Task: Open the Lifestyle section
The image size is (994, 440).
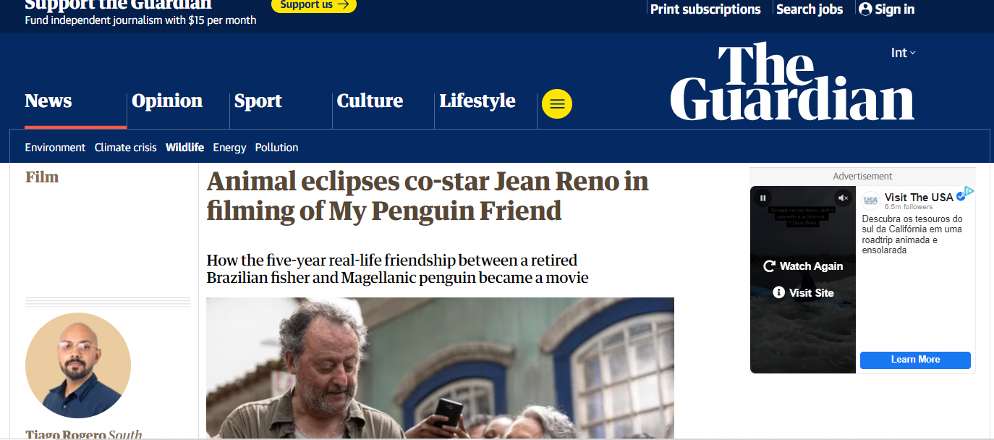Action: [477, 101]
